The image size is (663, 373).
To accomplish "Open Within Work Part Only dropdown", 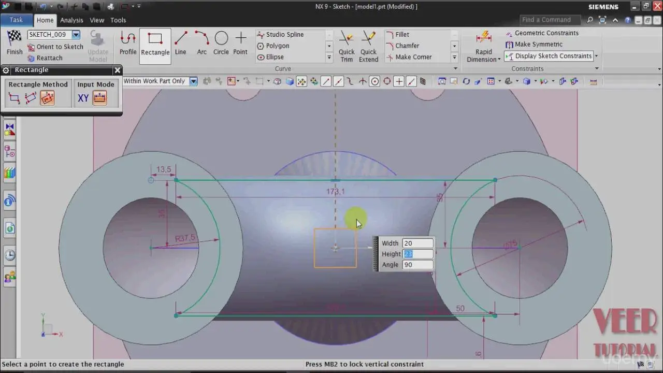I will tap(194, 81).
